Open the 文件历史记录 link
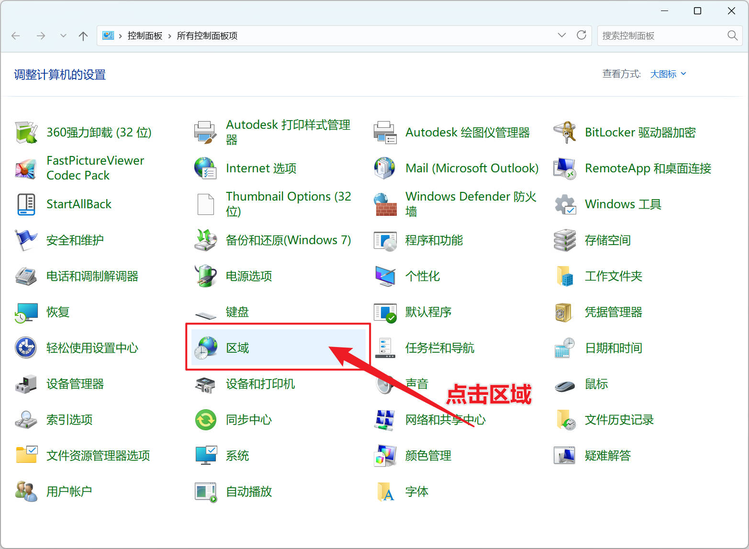The height and width of the screenshot is (549, 749). tap(619, 420)
